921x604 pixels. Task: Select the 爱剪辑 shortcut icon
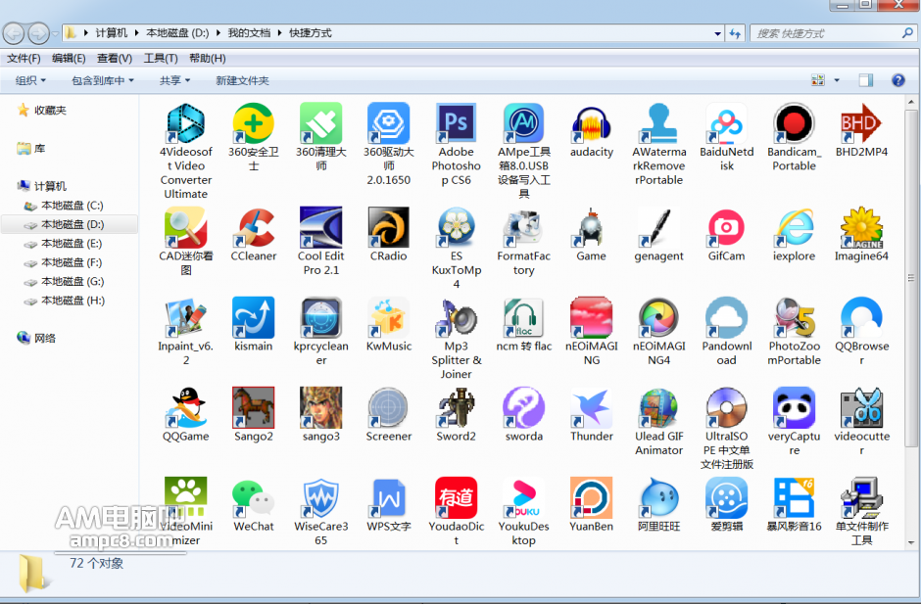click(x=727, y=497)
